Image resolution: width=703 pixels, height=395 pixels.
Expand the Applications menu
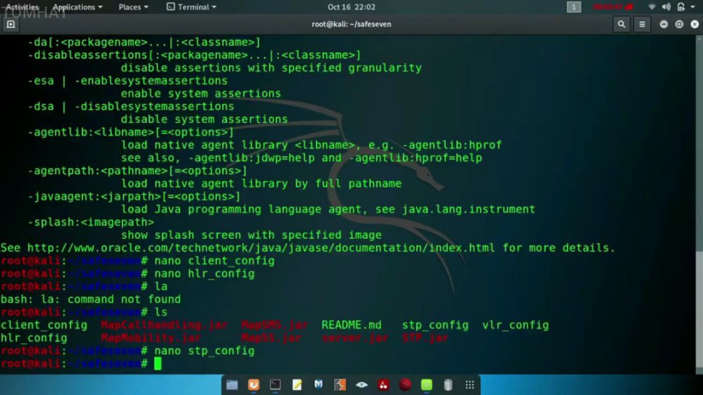77,7
